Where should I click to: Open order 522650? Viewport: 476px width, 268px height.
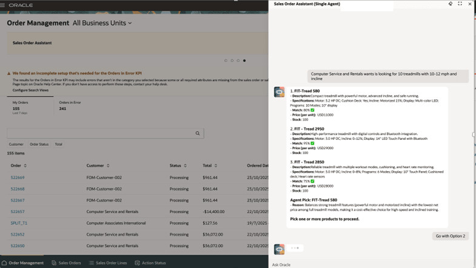point(18,246)
